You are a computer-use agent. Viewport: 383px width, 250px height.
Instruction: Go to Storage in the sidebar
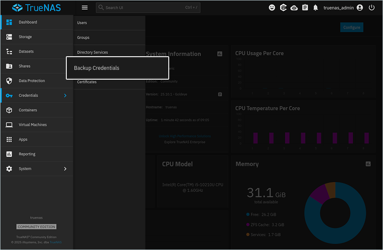click(x=37, y=37)
